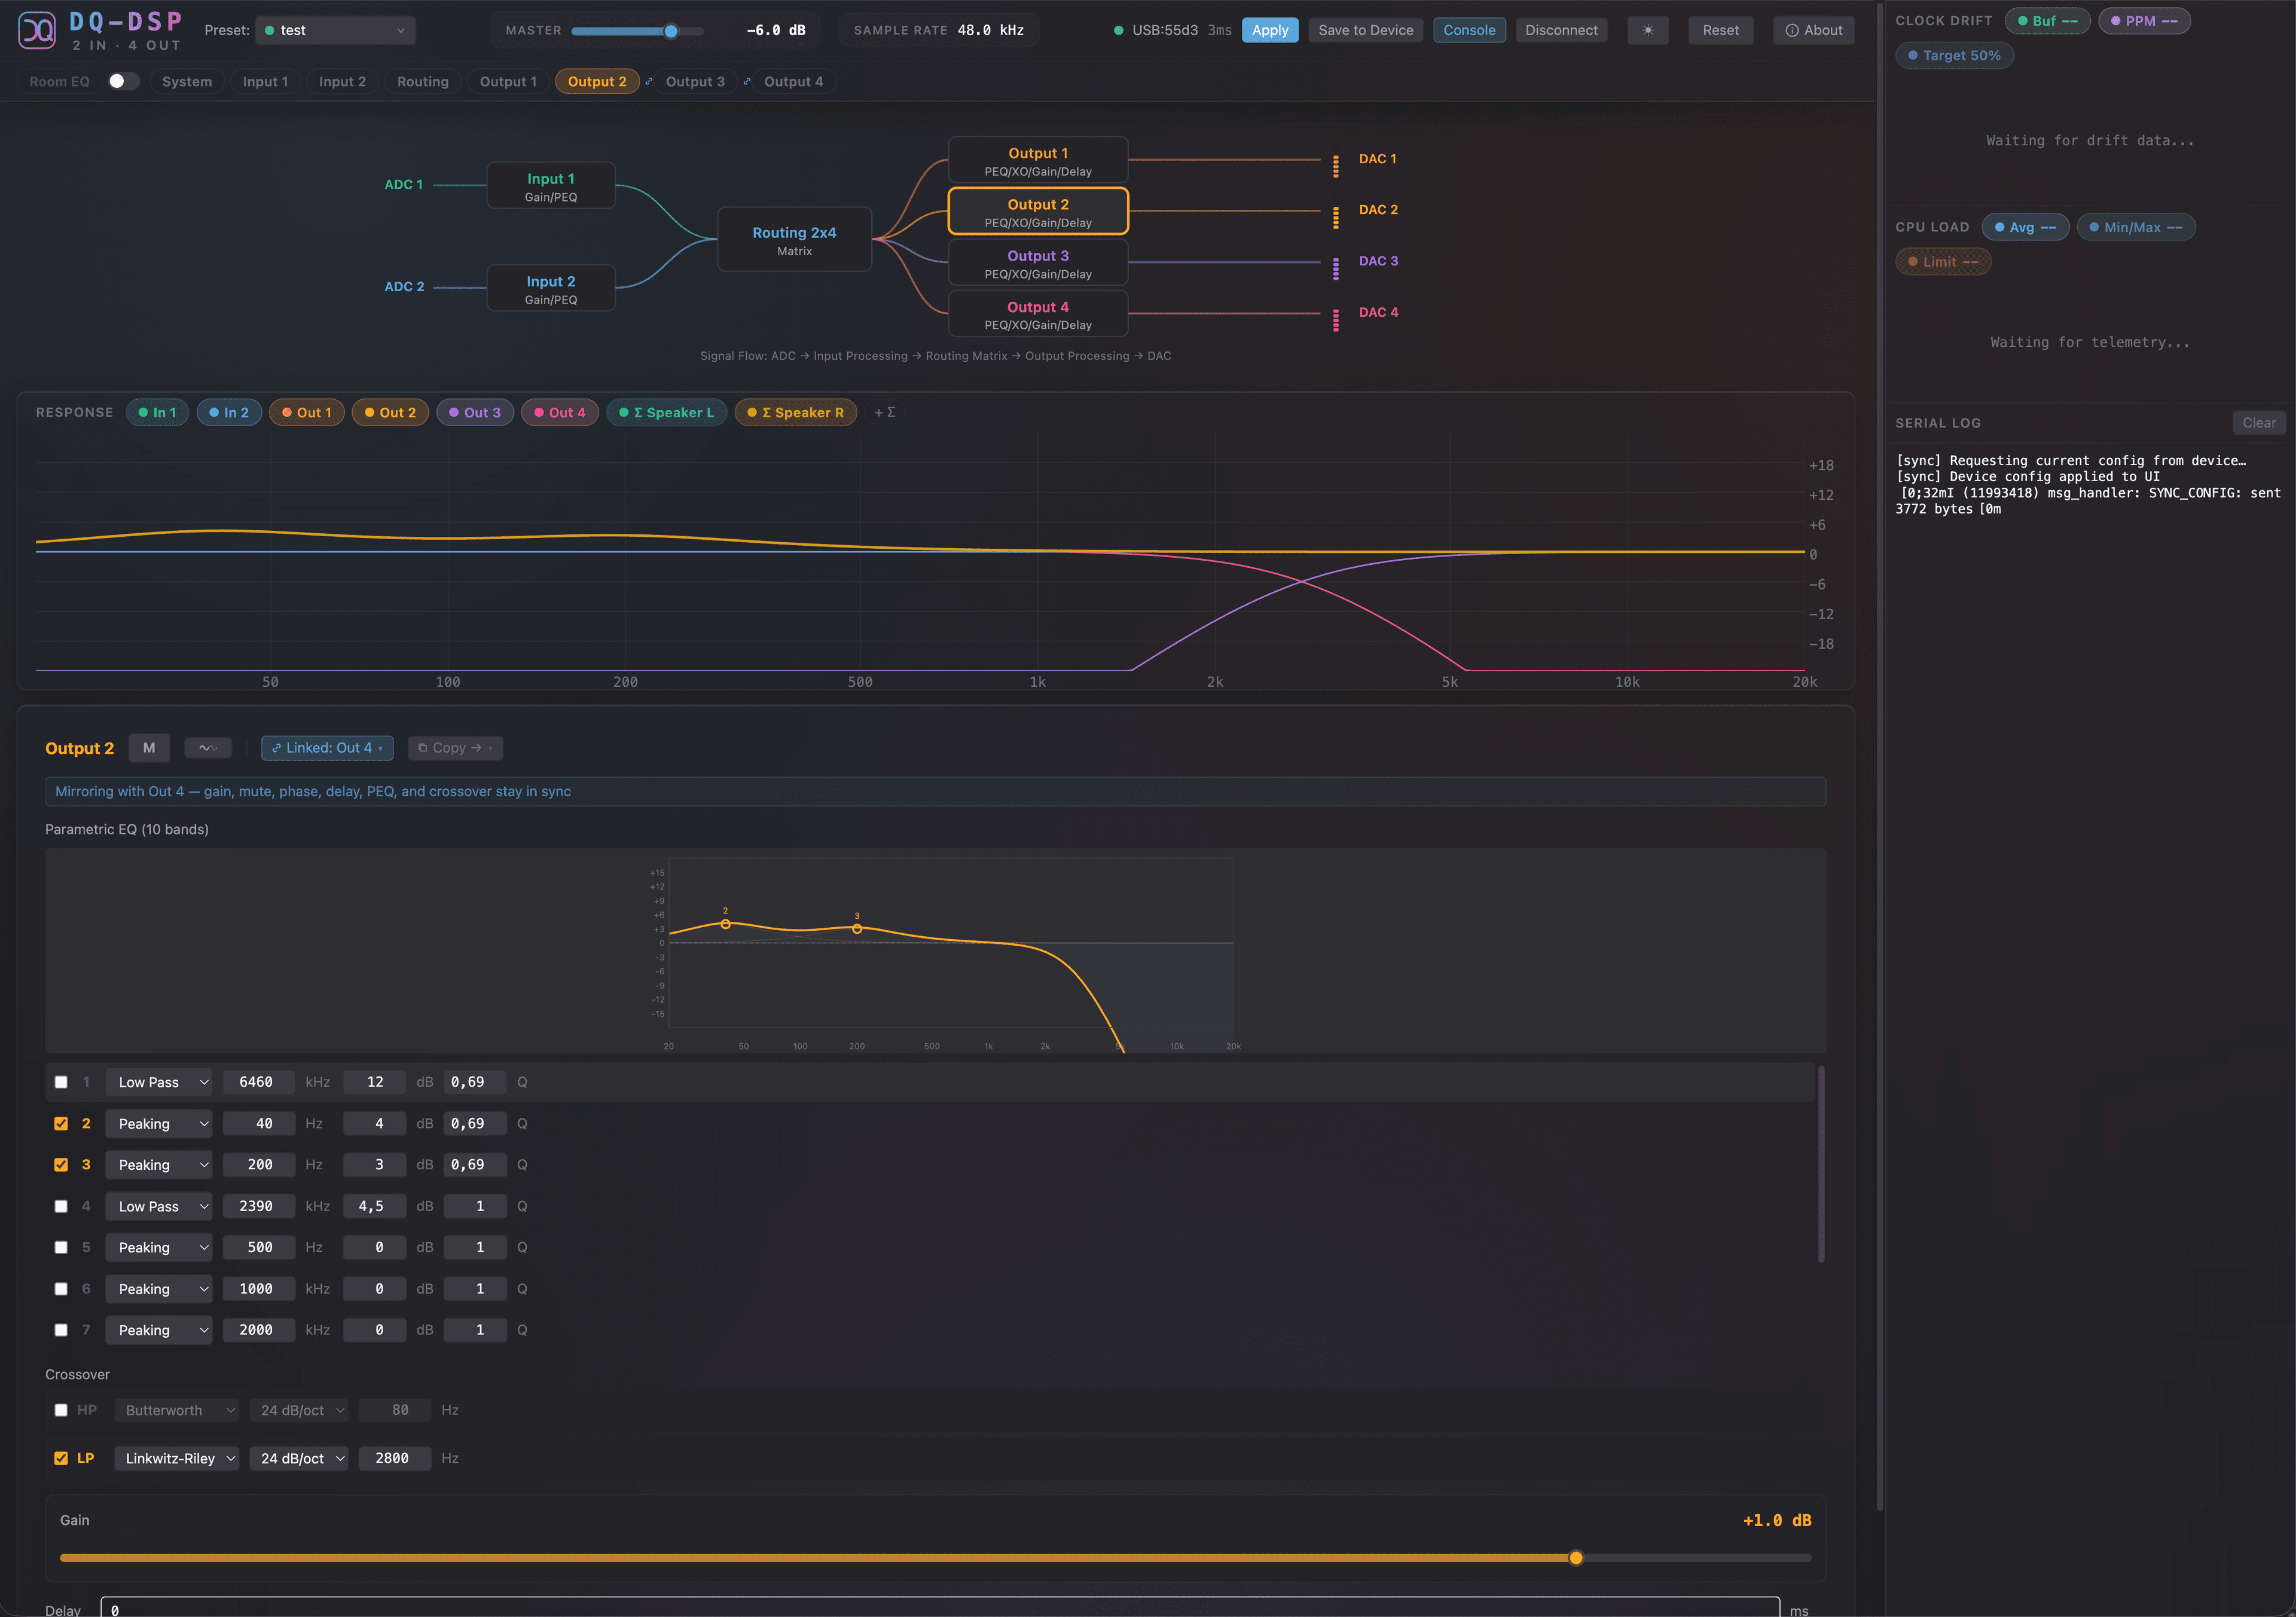Click EQ band 3 handle on the graph
Viewport: 2296px width, 1617px height.
[857, 929]
